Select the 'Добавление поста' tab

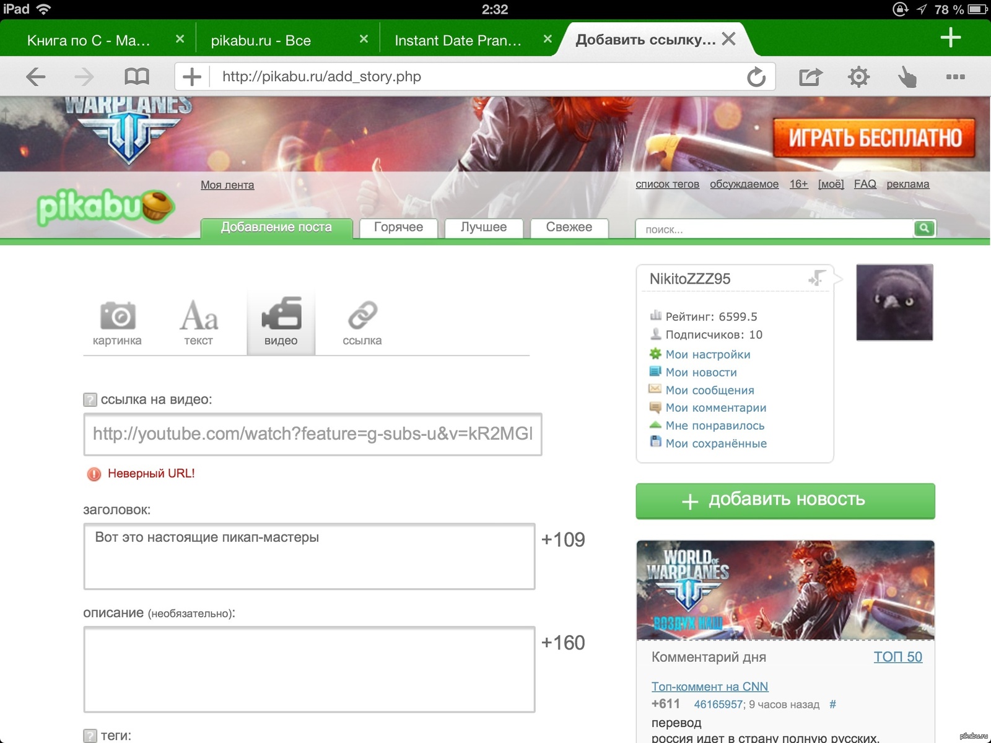coord(276,227)
